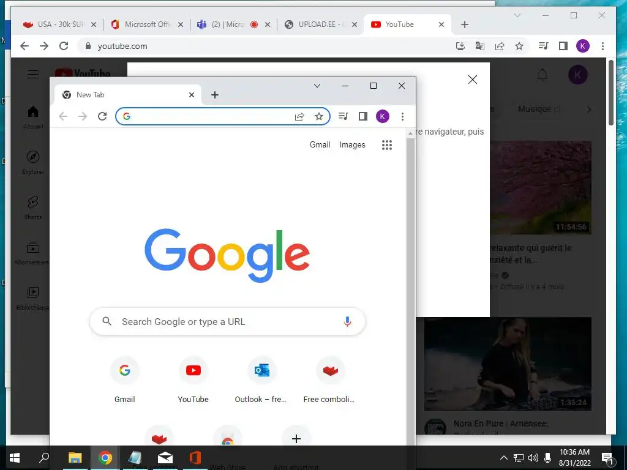
Task: Add new tab in New Tab window
Action: pyautogui.click(x=215, y=95)
